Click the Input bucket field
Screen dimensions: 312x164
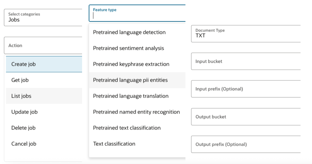point(246,61)
